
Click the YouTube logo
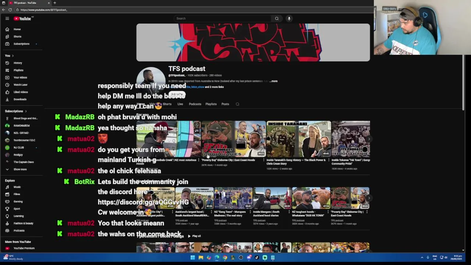pyautogui.click(x=23, y=18)
